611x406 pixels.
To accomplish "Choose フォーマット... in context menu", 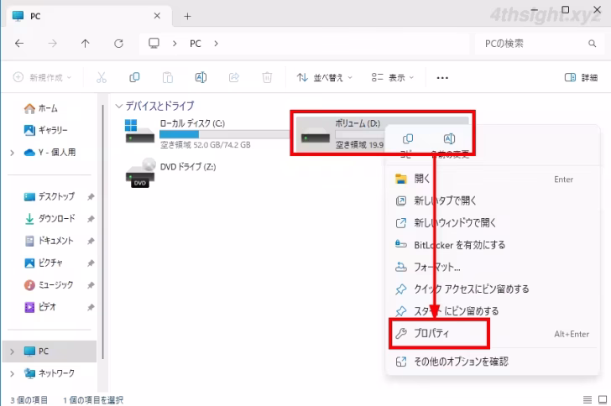I will 437,267.
